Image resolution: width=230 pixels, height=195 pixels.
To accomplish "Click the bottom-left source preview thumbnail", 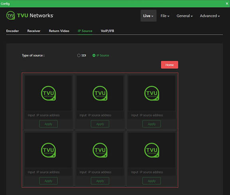I will (x=48, y=150).
